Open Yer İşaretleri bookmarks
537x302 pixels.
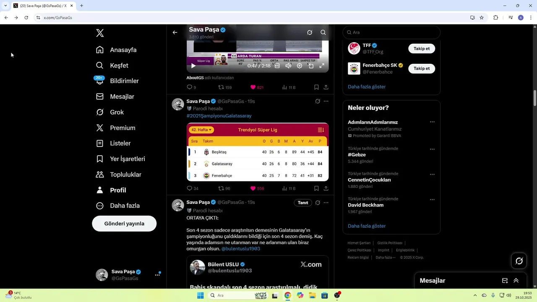(x=120, y=159)
